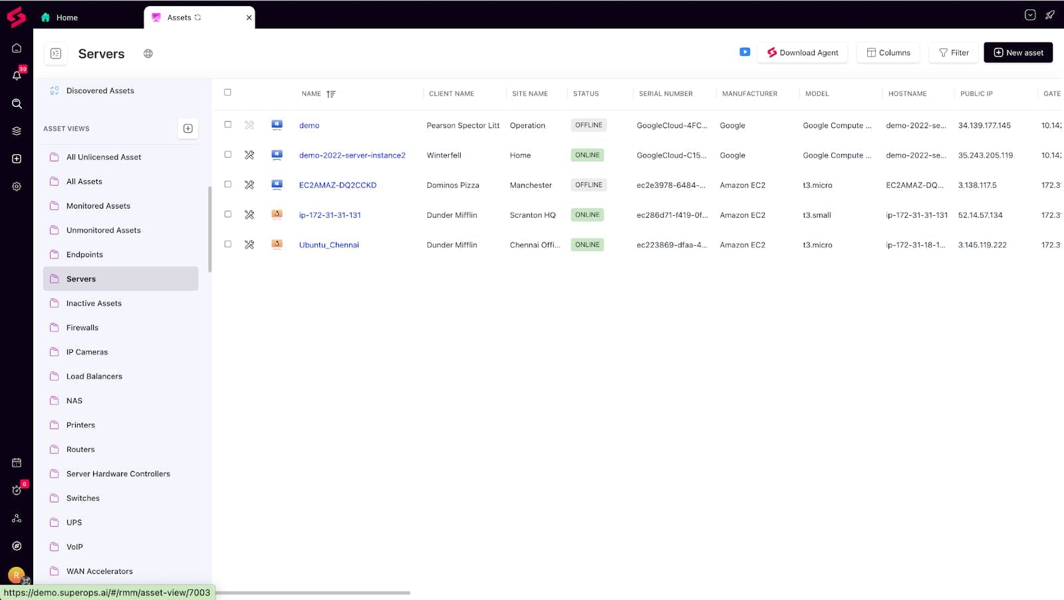Image resolution: width=1064 pixels, height=600 pixels.
Task: Click the CLIENT NAME column header
Action: click(452, 94)
